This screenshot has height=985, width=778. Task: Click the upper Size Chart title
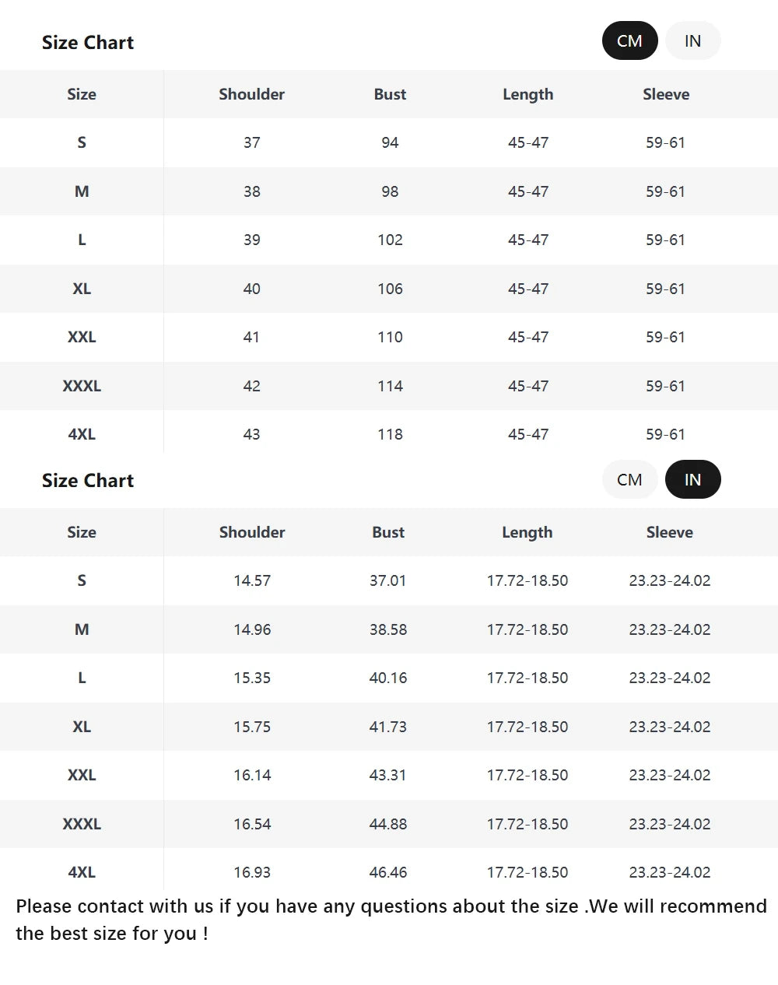88,43
